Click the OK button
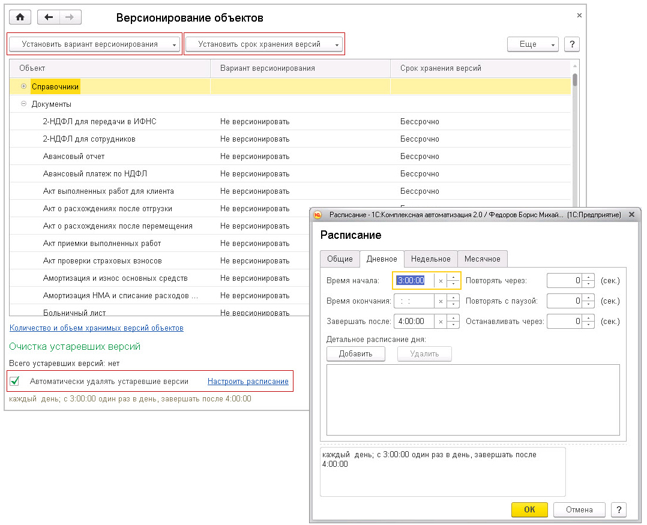The image size is (647, 525). click(529, 509)
